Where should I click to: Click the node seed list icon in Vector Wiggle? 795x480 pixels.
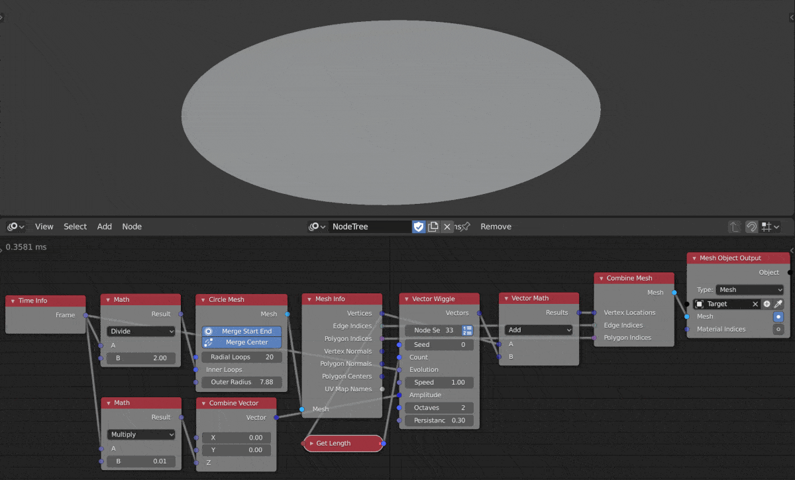pyautogui.click(x=467, y=330)
